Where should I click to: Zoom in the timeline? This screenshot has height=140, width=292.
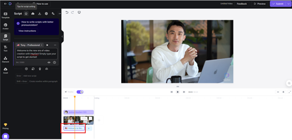tap(283, 92)
